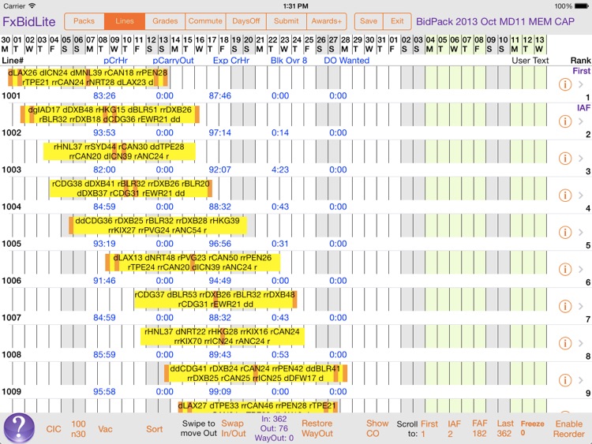Tap the info icon for line 1006
Image resolution: width=592 pixels, height=444 pixels.
pos(565,270)
